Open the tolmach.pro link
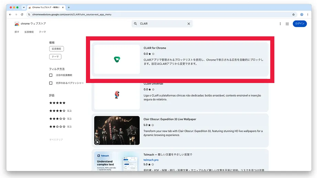317x178 pixels. (x=151, y=160)
